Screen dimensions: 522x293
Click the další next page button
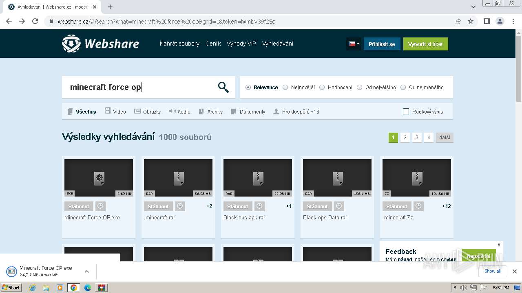[x=445, y=138]
